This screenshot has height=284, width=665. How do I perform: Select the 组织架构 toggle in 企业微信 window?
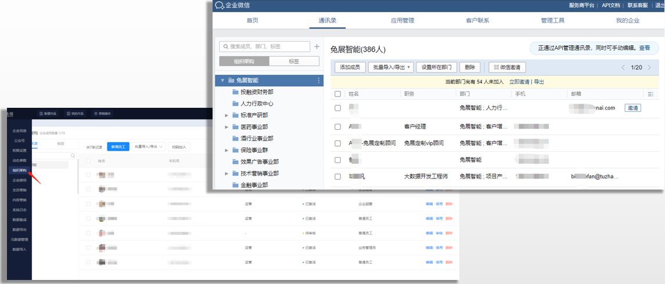(x=245, y=61)
